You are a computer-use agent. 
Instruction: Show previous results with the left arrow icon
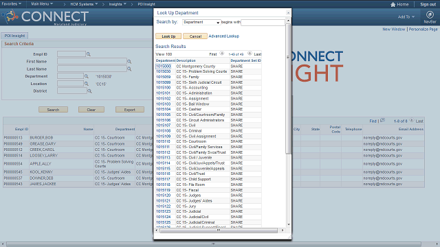pos(221,54)
